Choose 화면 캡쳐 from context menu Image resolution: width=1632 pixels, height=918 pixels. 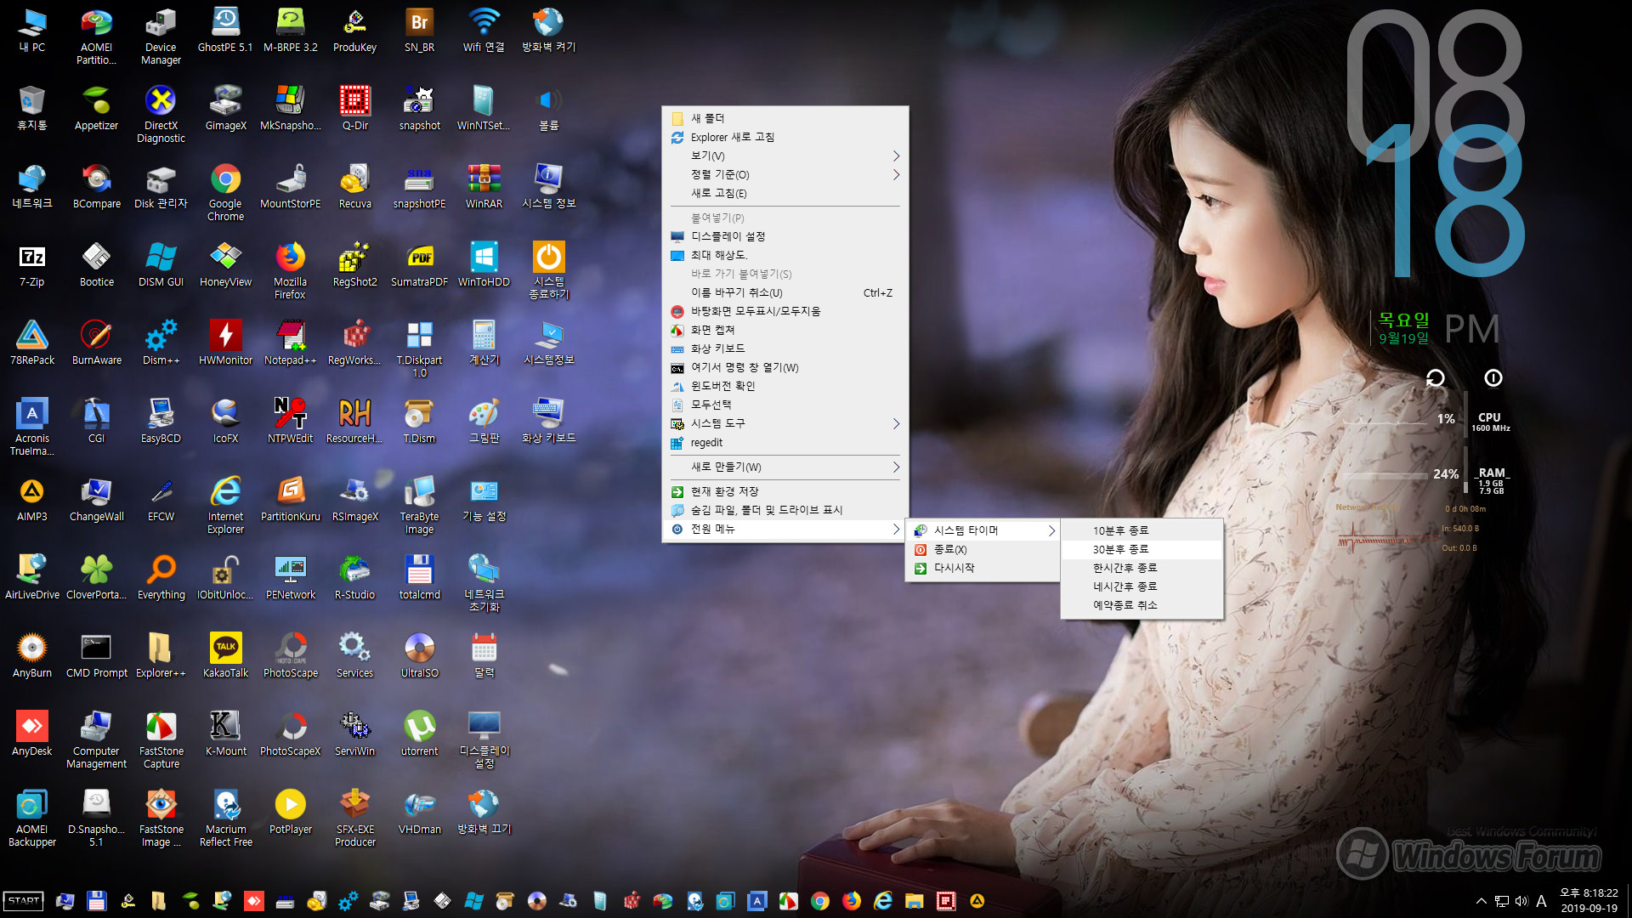click(x=785, y=330)
